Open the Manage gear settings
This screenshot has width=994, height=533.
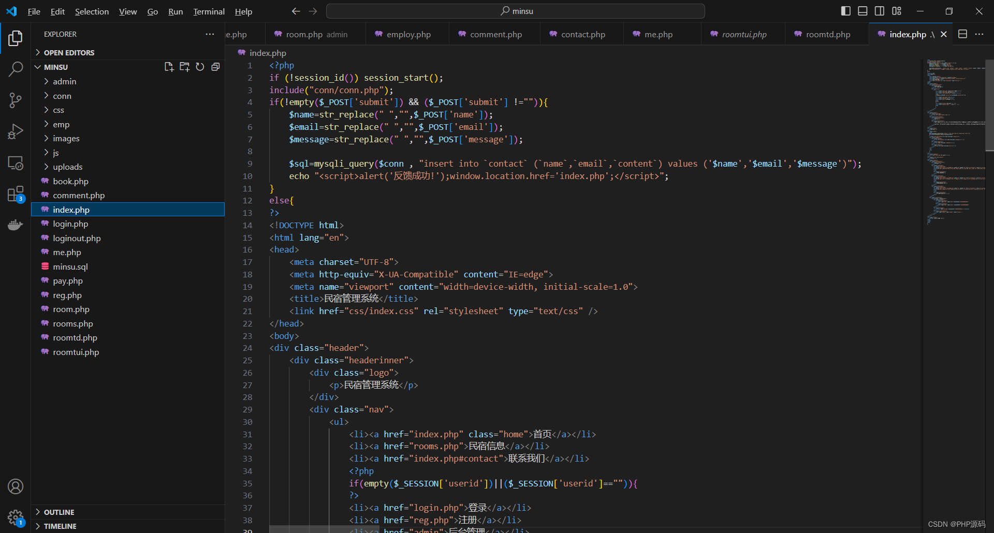pyautogui.click(x=16, y=517)
